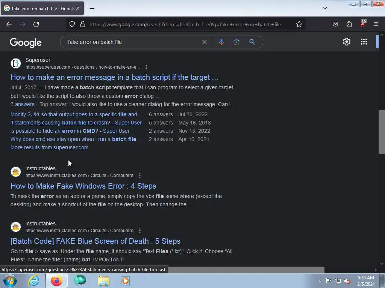The width and height of the screenshot is (385, 288).
Task: Open Windows Explorer folder in taskbar
Action: [x=103, y=280]
